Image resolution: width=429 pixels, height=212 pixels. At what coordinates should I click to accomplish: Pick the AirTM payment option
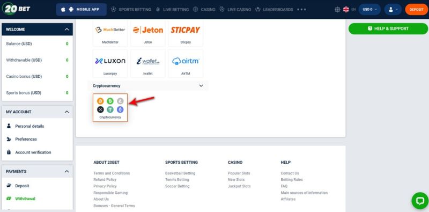(x=186, y=63)
